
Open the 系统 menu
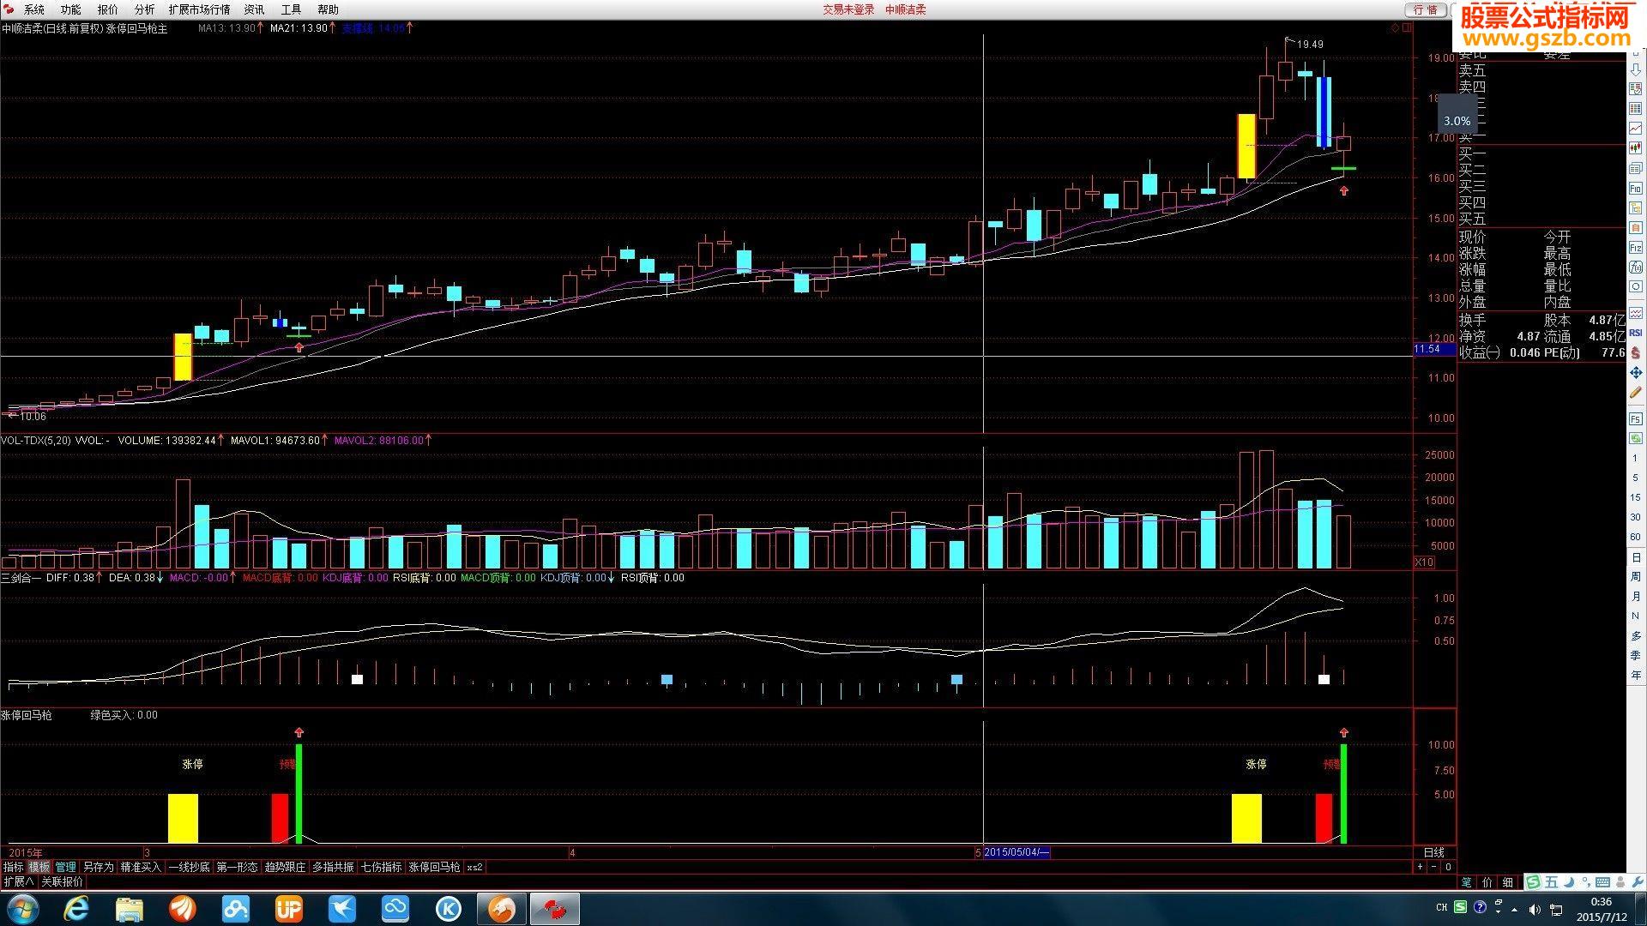[33, 9]
